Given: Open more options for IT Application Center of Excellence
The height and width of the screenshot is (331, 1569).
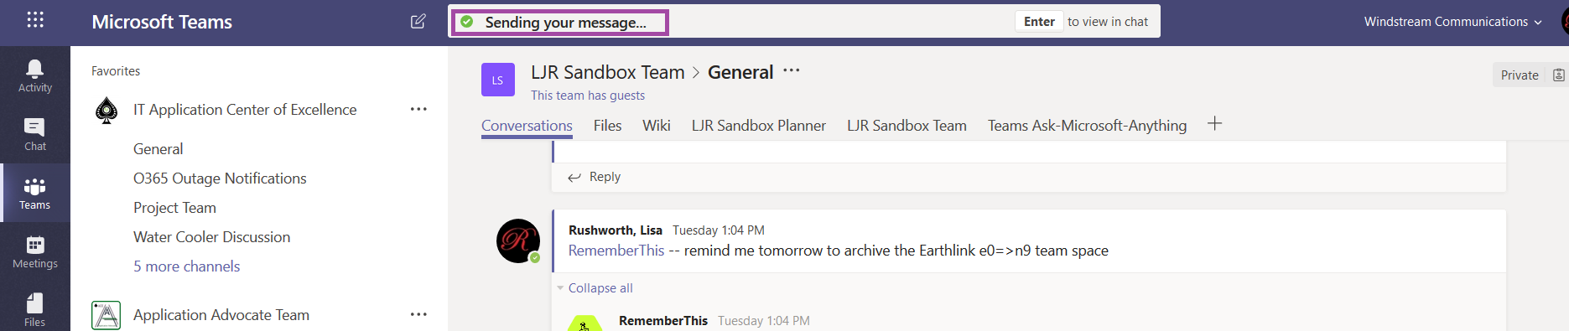Looking at the screenshot, I should (418, 110).
